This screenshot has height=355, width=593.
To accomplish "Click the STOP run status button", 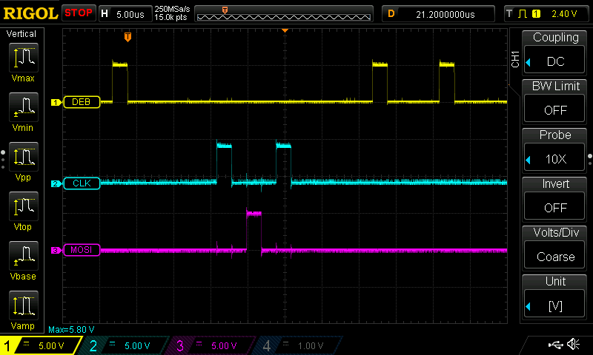I will tap(79, 13).
